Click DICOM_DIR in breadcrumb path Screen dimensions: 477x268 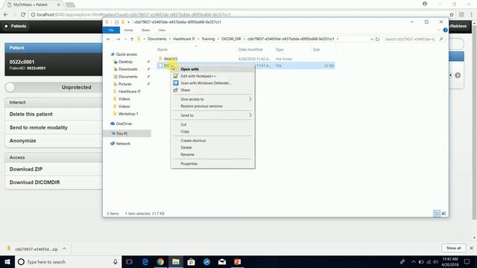click(231, 39)
